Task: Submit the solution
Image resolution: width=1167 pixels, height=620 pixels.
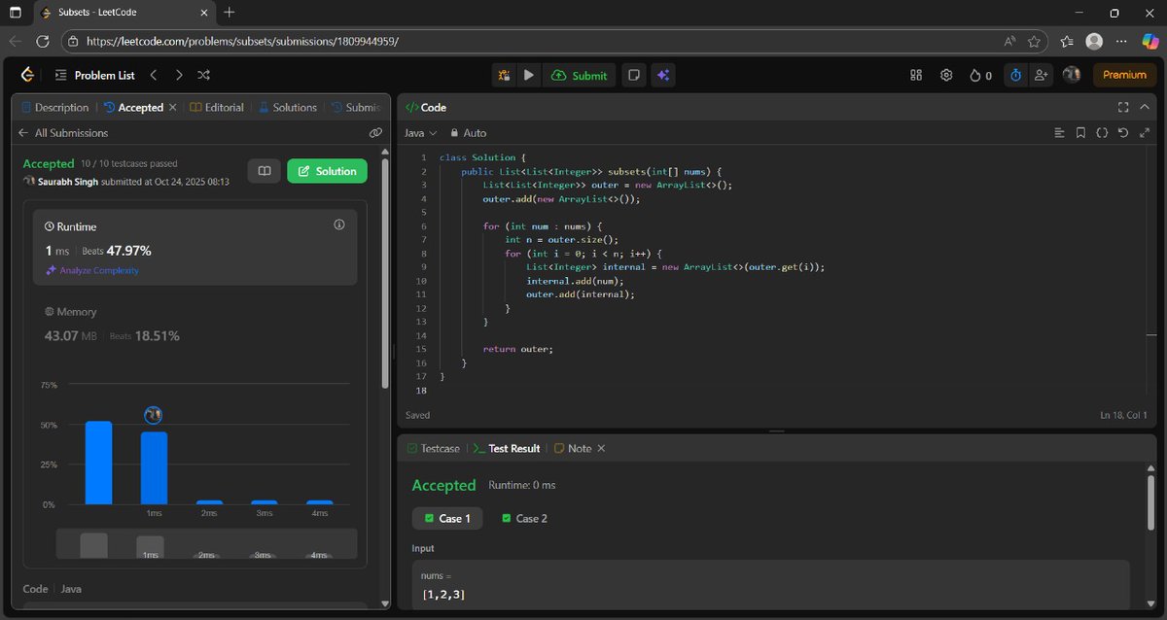Action: (579, 75)
